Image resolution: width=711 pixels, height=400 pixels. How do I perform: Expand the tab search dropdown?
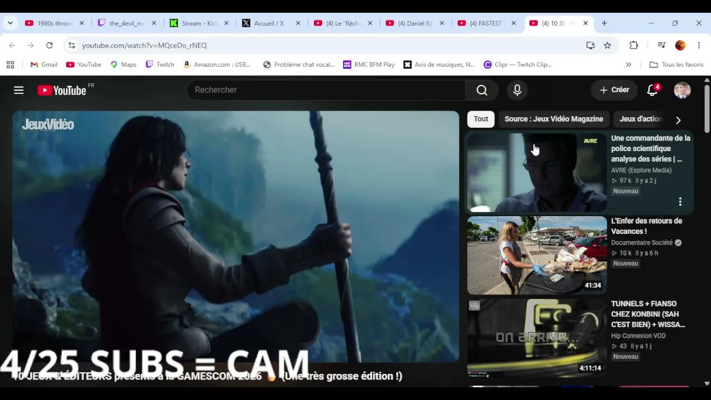pyautogui.click(x=10, y=23)
